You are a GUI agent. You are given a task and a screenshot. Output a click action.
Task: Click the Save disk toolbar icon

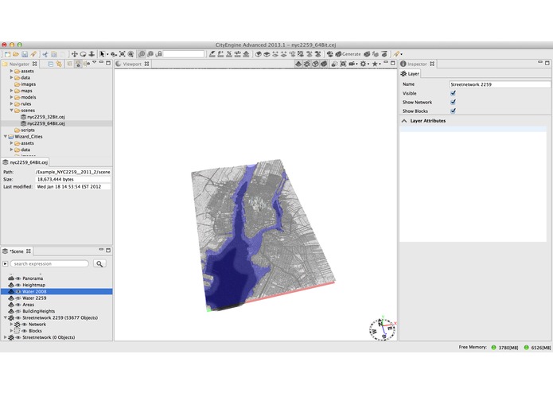coord(25,54)
